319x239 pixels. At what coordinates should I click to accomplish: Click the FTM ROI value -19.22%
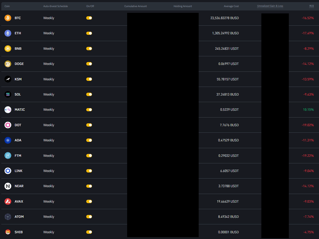[308, 156]
